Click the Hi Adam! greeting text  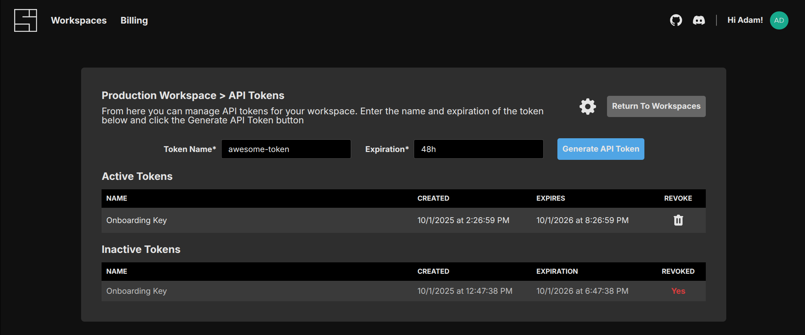[745, 20]
